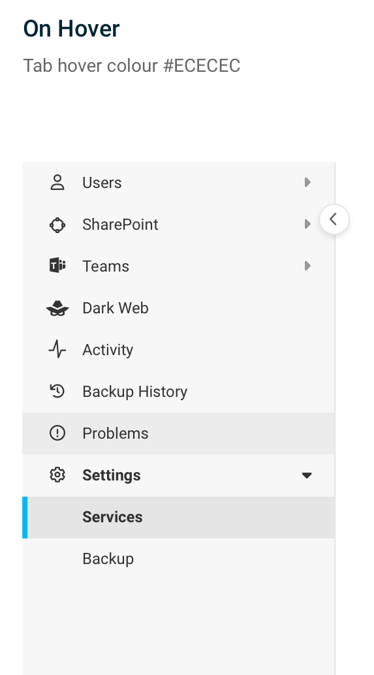The height and width of the screenshot is (675, 374).
Task: Click the Settings gear icon
Action: coord(57,475)
